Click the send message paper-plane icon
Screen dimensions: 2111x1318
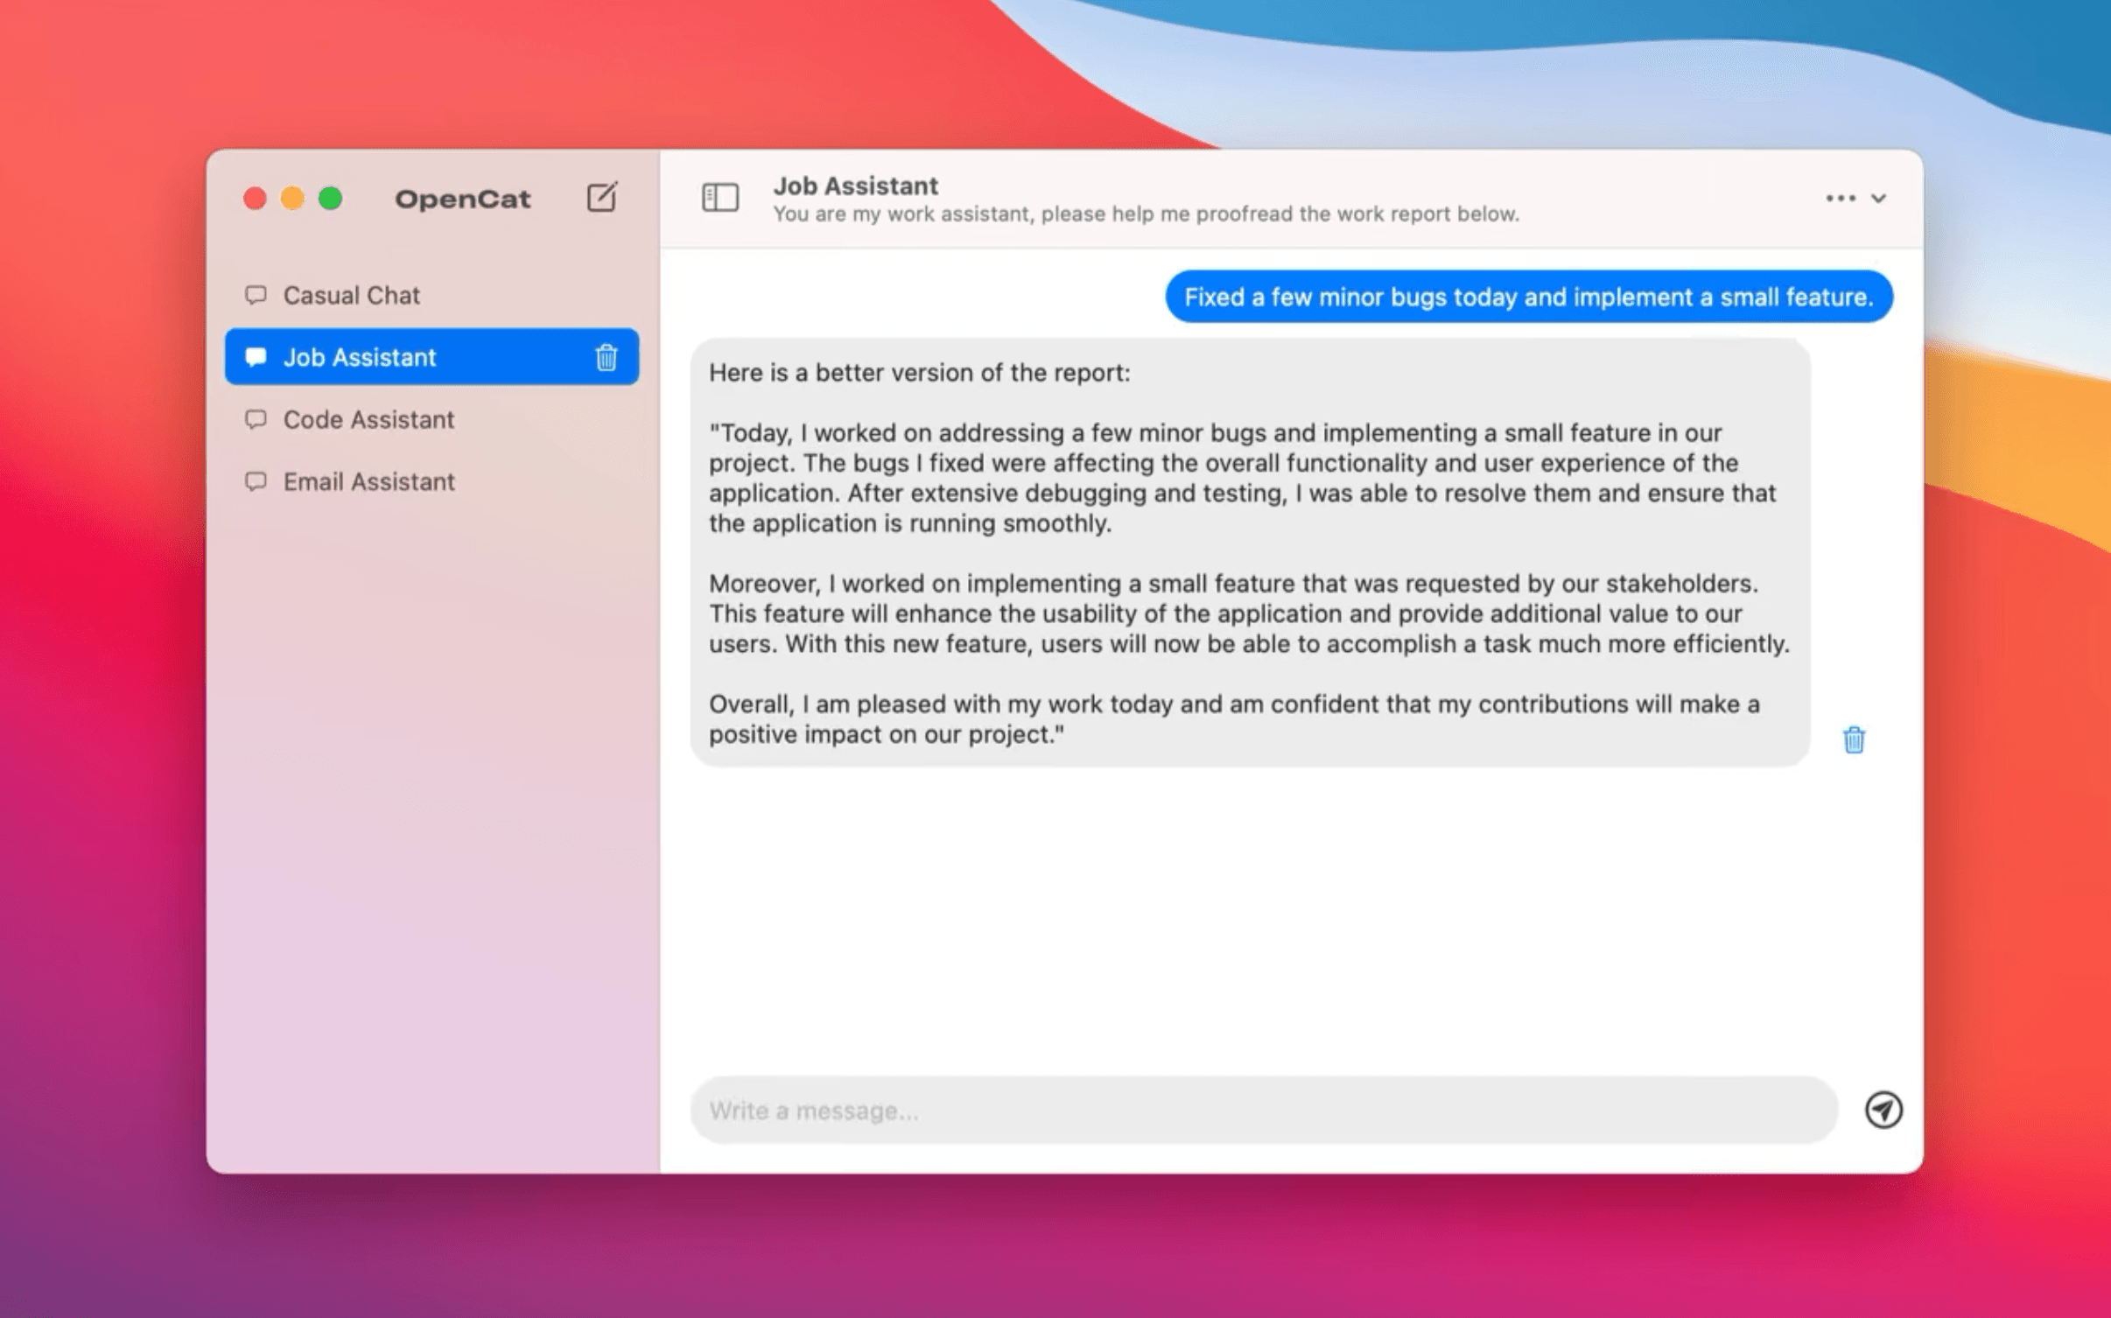pos(1883,1110)
